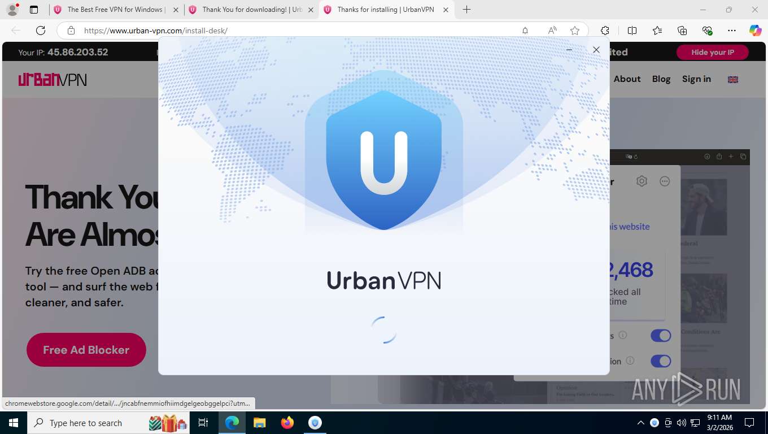Open the three-dots menu in ad blocker preview

(x=665, y=181)
